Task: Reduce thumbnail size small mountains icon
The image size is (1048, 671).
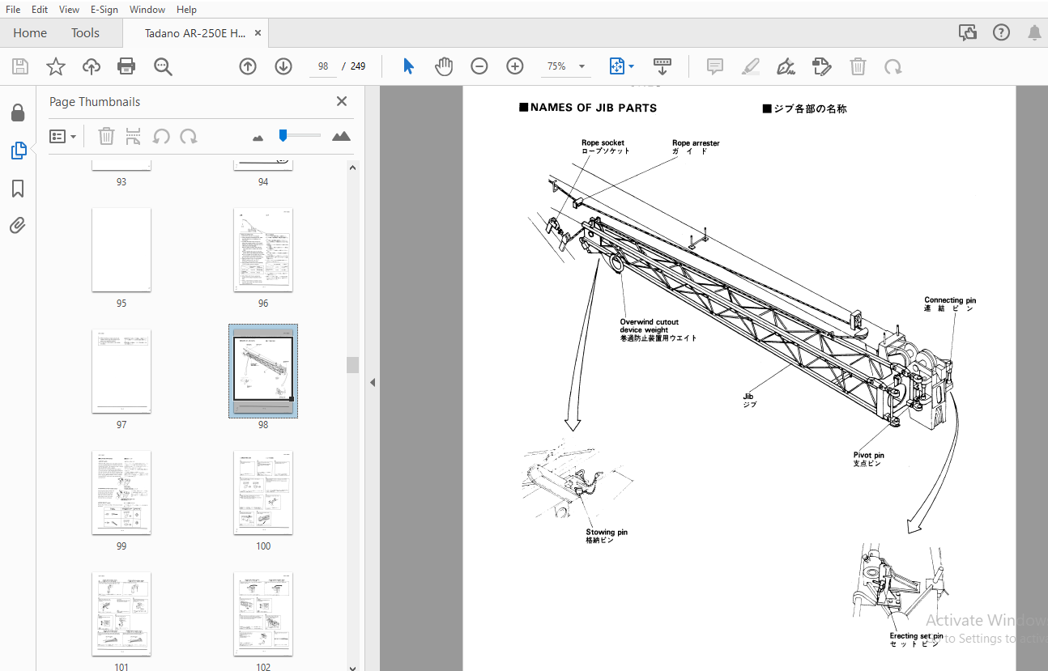Action: coord(258,138)
